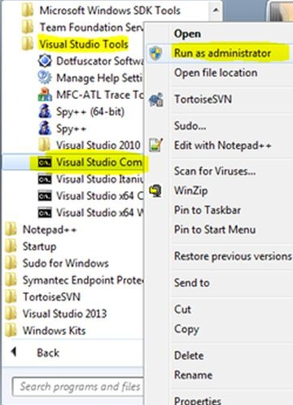Collapse the Visual Studio Tools folder
The height and width of the screenshot is (405, 293).
click(84, 44)
